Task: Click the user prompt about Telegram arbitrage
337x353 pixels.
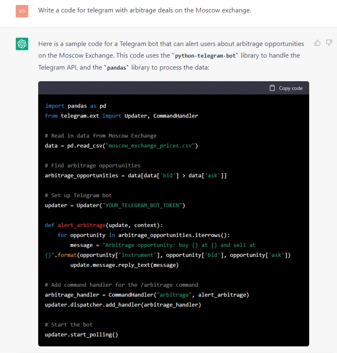Action: 144,10
